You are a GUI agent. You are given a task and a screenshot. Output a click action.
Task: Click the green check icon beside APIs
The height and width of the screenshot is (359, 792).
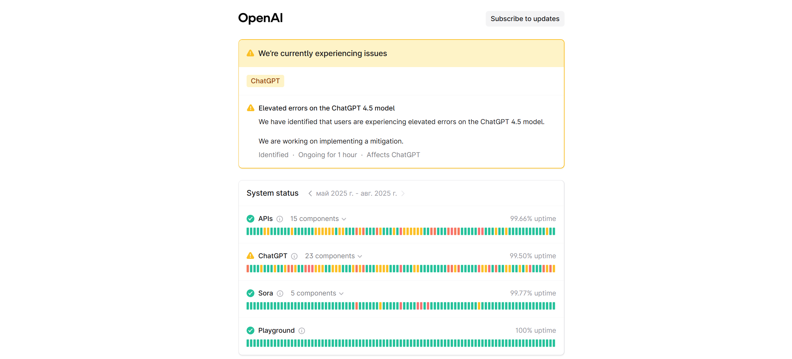pyautogui.click(x=250, y=219)
